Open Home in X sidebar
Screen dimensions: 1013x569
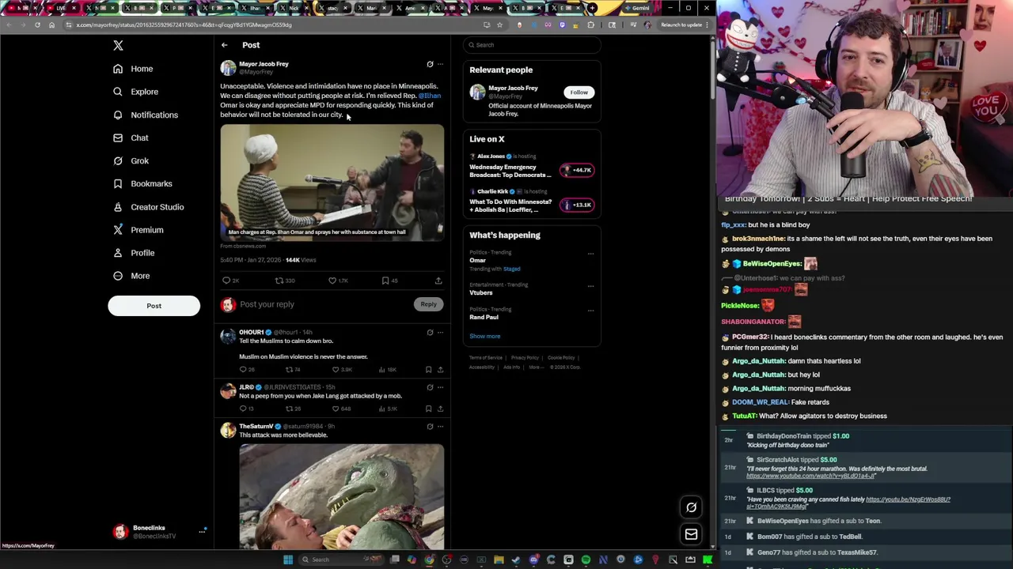click(x=132, y=69)
